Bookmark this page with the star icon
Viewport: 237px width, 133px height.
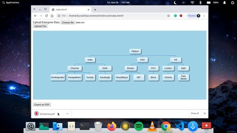tap(168, 16)
